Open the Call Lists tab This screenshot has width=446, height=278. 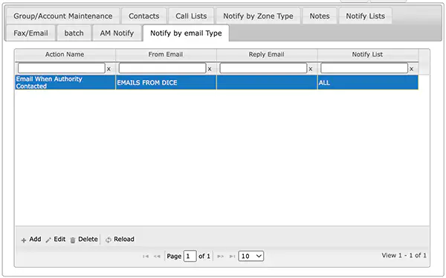pos(191,16)
